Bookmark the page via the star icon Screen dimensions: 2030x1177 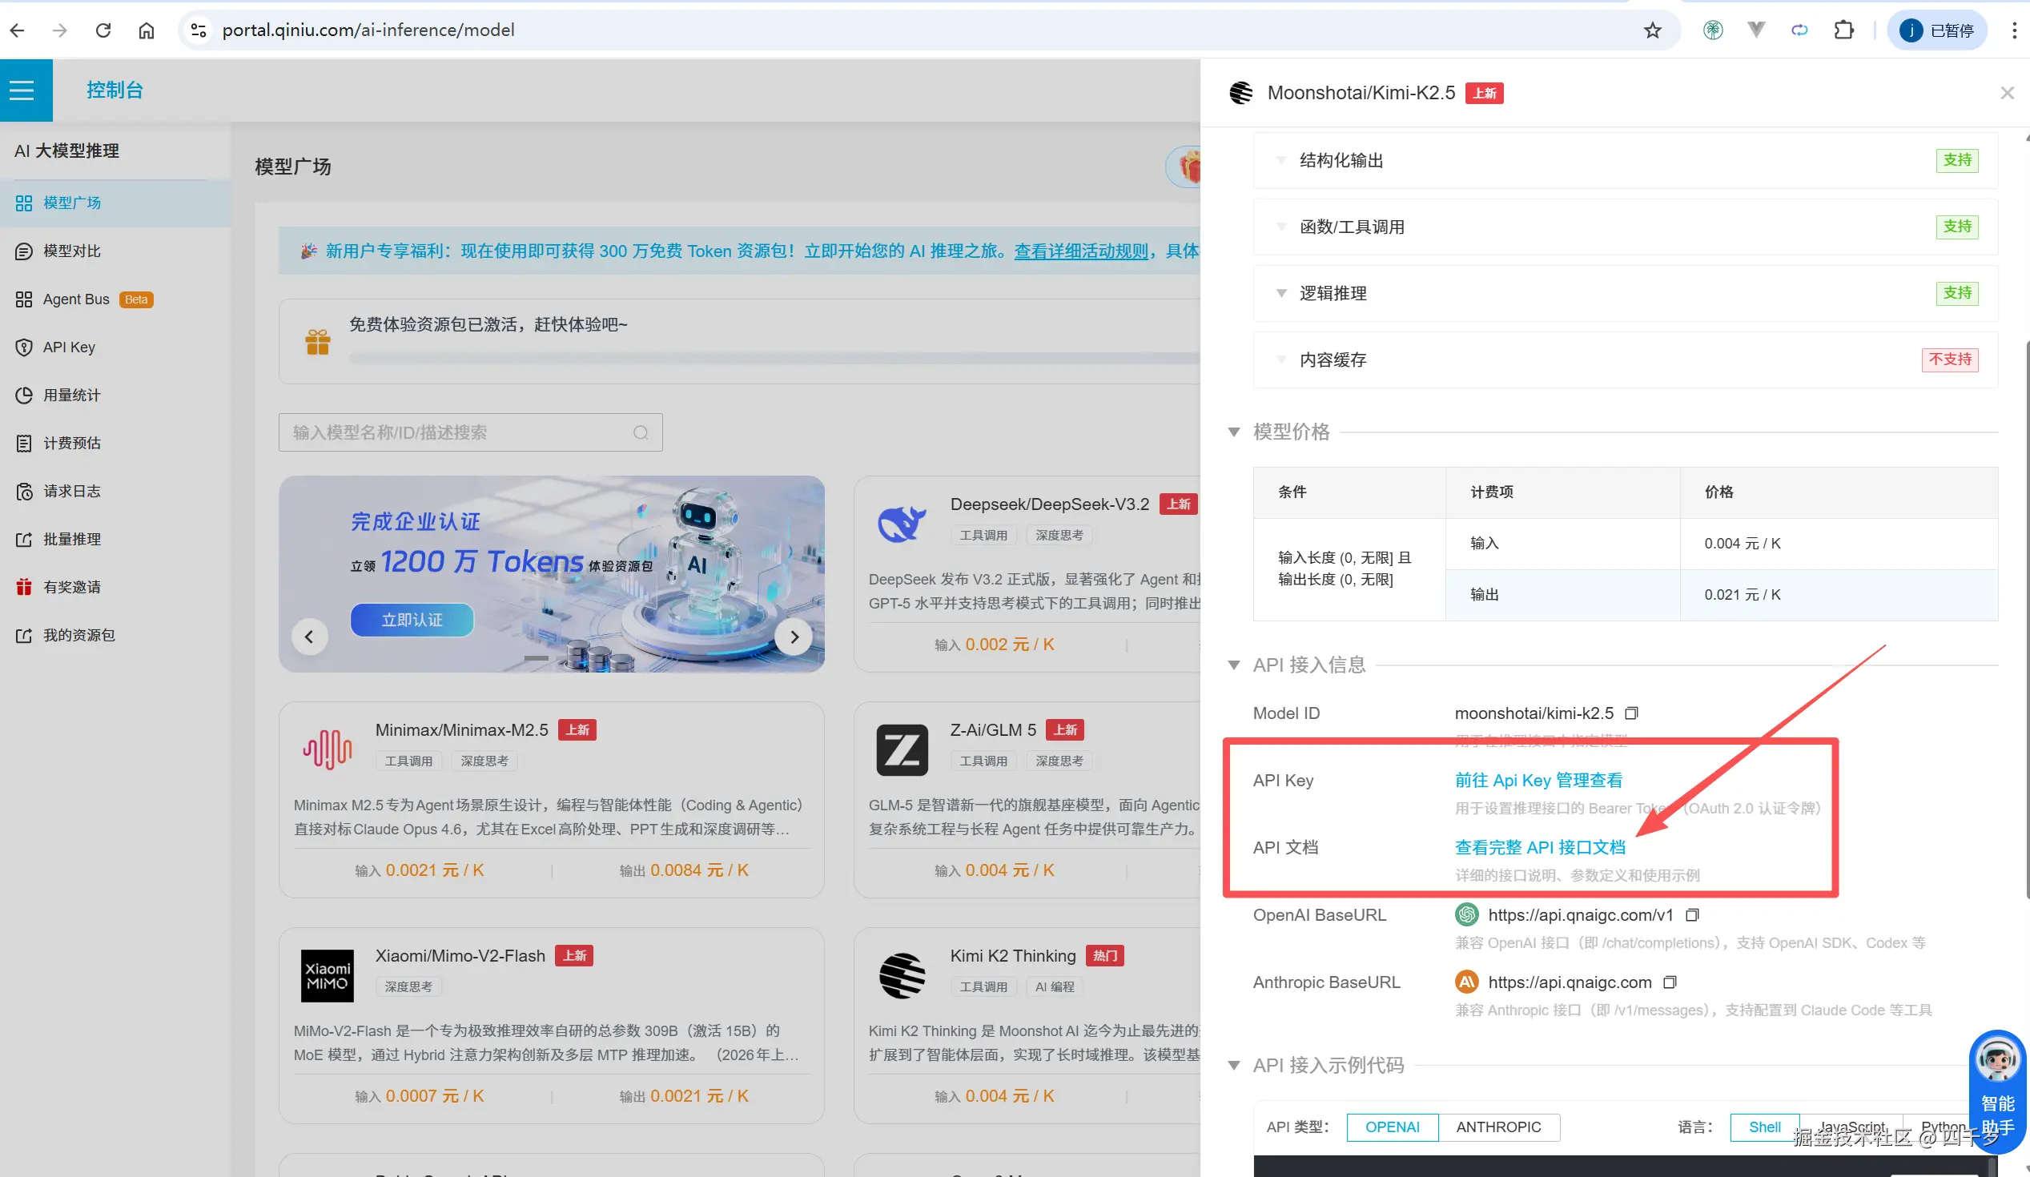[1652, 30]
